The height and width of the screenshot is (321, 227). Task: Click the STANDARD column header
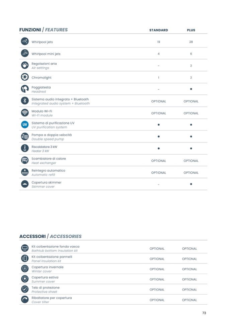coord(158,30)
